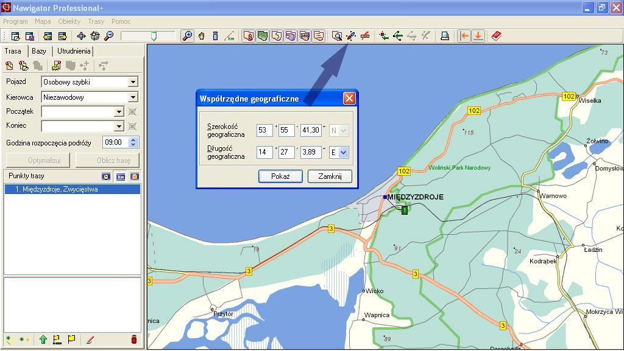Image resolution: width=624 pixels, height=351 pixels.
Task: Click the yellow right-arrow export icon
Action: 63,36
